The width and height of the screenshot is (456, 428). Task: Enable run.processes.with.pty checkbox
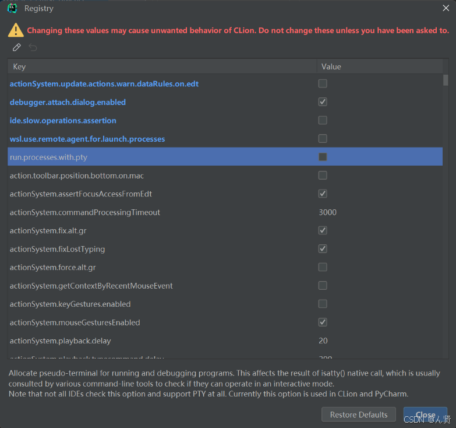[x=323, y=157]
